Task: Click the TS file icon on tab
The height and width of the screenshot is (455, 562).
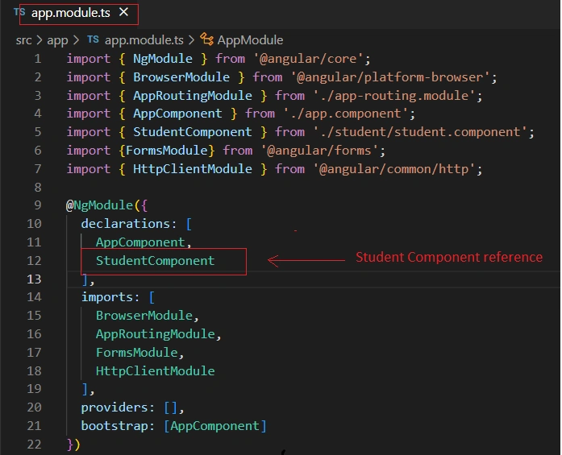Action: click(x=19, y=12)
